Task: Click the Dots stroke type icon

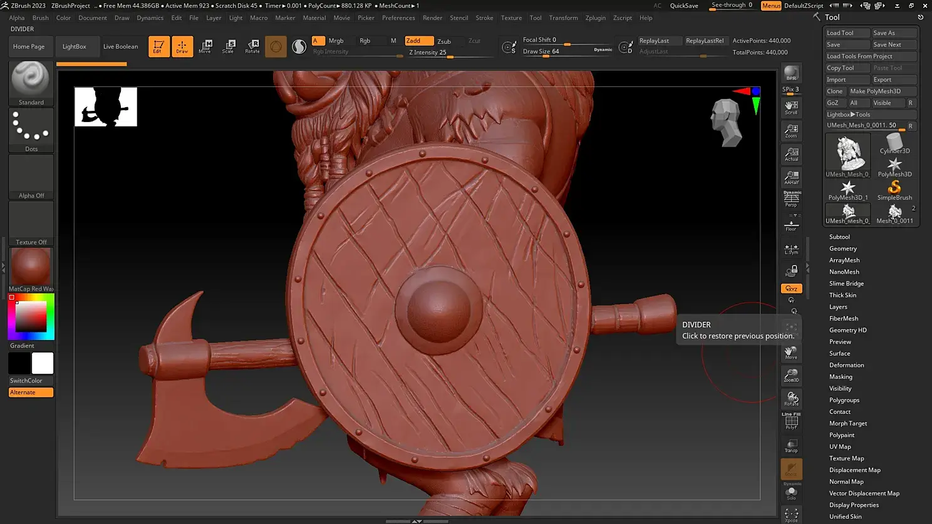Action: click(x=31, y=127)
